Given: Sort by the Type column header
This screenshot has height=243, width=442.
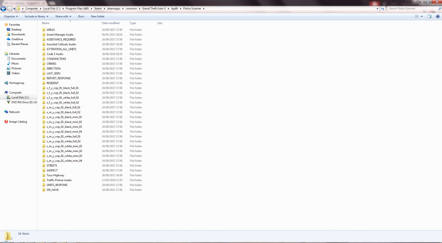Looking at the screenshot, I should pos(133,23).
